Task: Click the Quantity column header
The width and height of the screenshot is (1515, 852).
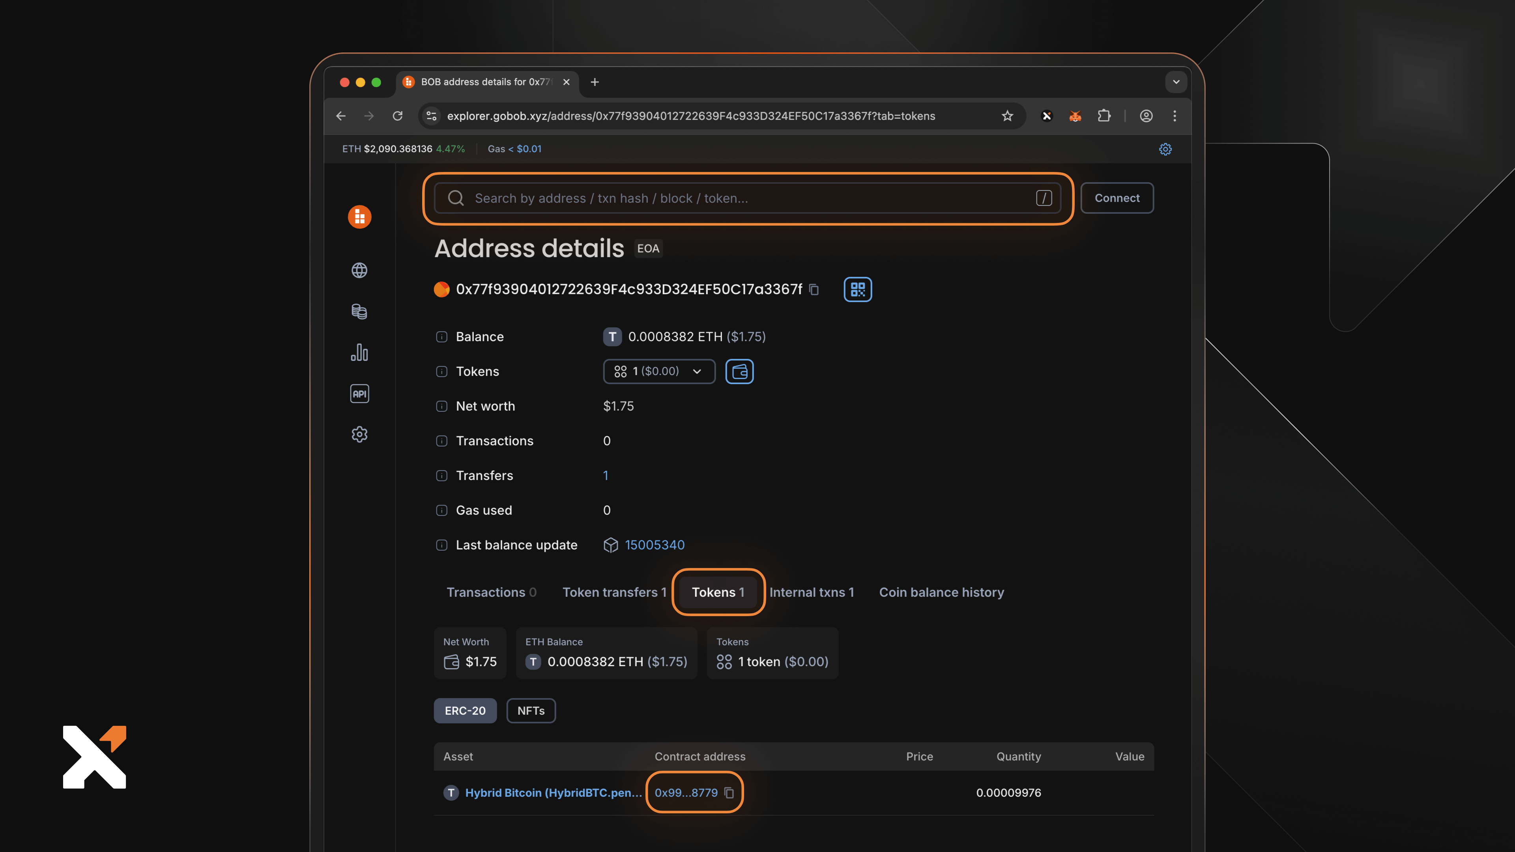Action: pos(1018,757)
